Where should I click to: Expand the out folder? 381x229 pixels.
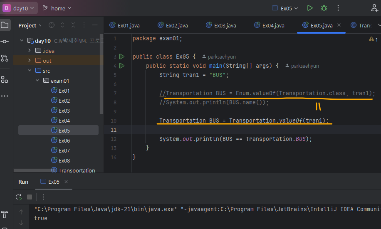point(30,61)
